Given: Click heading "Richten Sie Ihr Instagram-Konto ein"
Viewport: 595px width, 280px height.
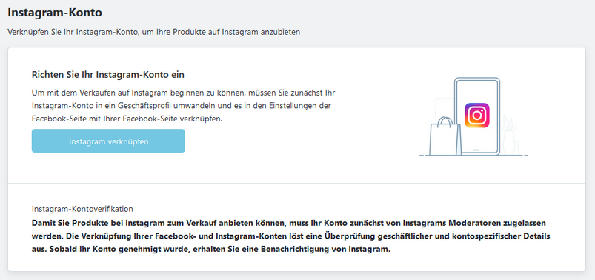Looking at the screenshot, I should (107, 75).
